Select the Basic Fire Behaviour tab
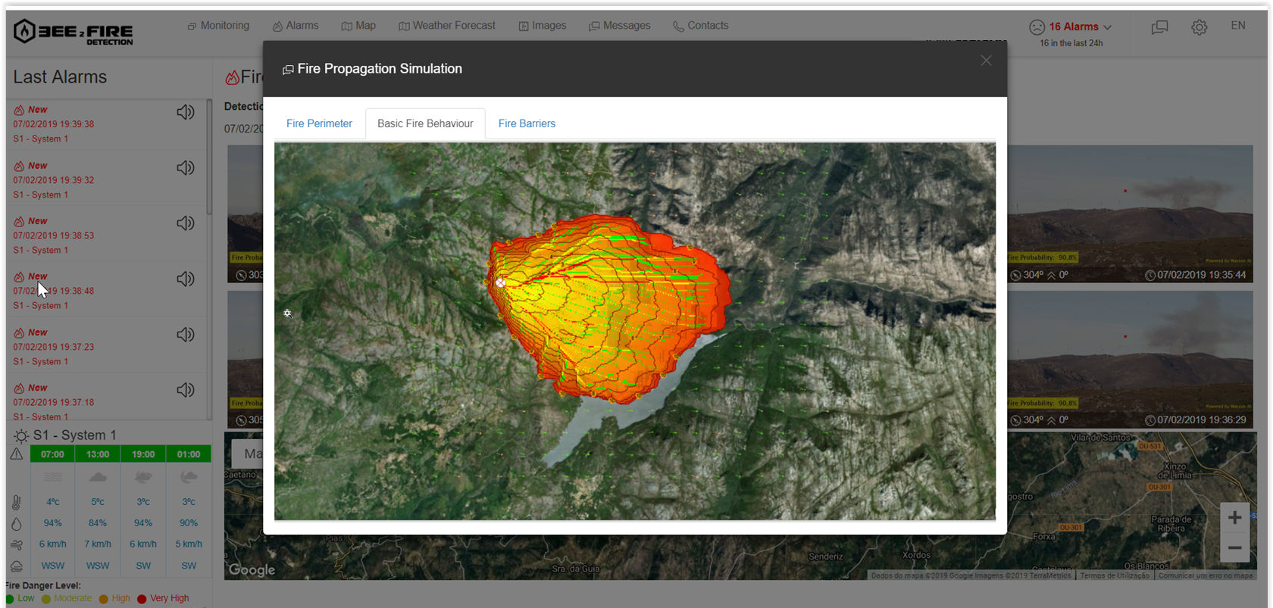Screen dimensions: 1273x608 [x=425, y=123]
